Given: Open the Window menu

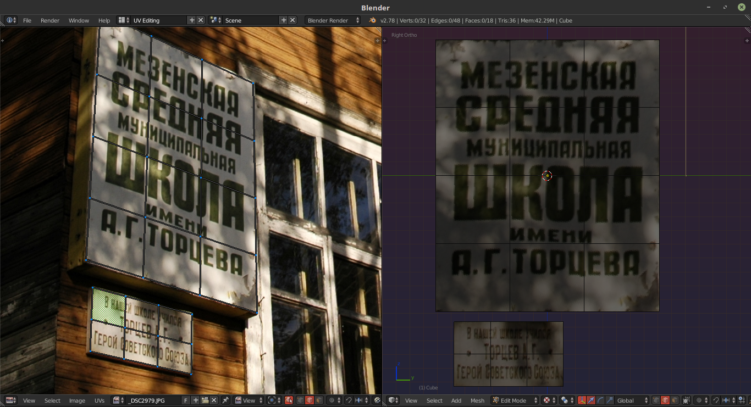Looking at the screenshot, I should [79, 20].
